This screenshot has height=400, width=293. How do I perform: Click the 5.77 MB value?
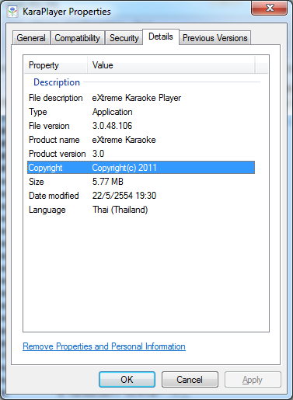(108, 182)
